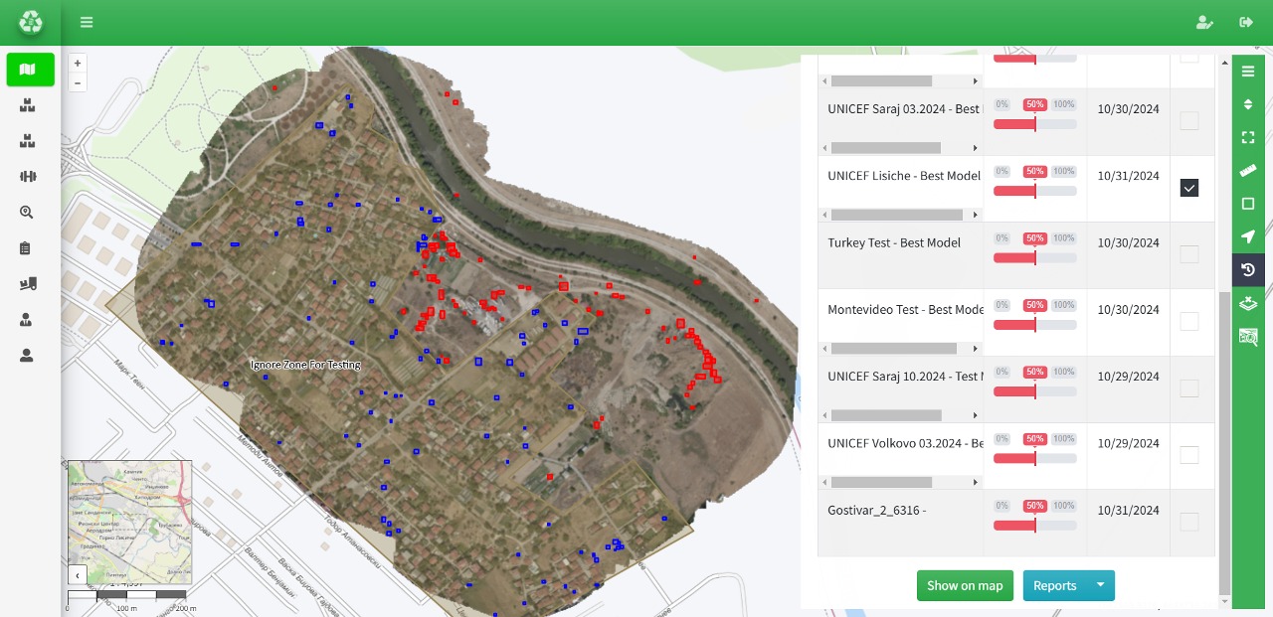1273x617 pixels.
Task: Click the 10/31/2024 date in Lisiche row
Action: (1128, 176)
